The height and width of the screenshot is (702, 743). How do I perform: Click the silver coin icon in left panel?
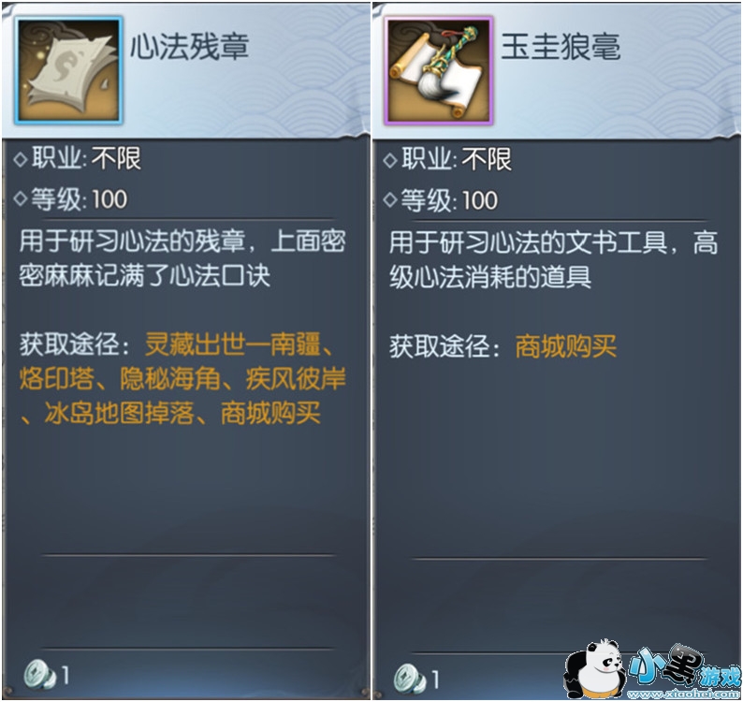39,674
